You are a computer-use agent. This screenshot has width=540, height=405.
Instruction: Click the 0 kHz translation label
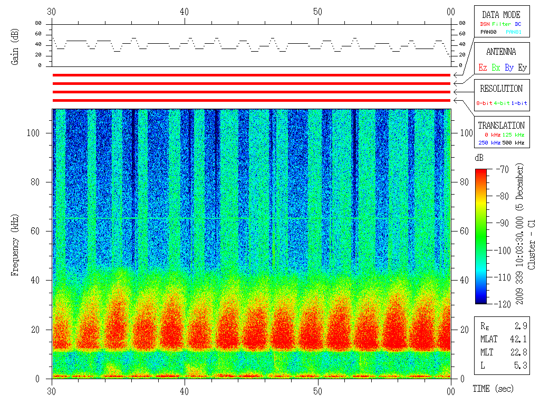coord(491,135)
